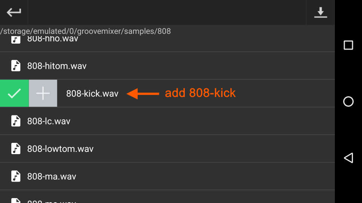
Task: Tap the 808-lc.wav audio file icon
Action: [15, 121]
